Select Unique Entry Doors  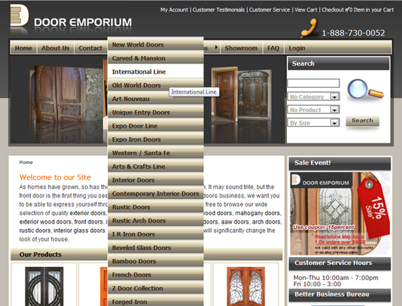[155, 112]
